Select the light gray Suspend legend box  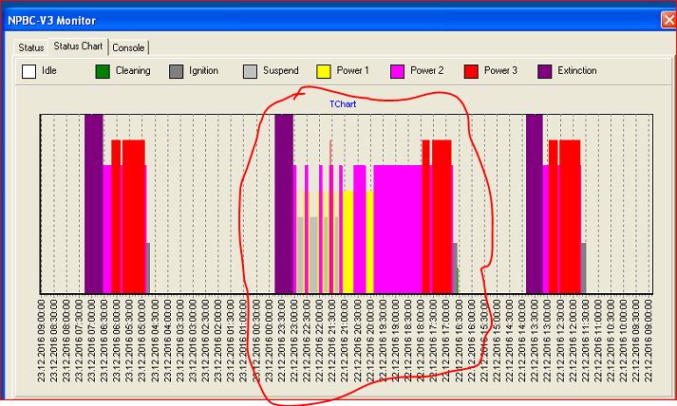tap(250, 71)
